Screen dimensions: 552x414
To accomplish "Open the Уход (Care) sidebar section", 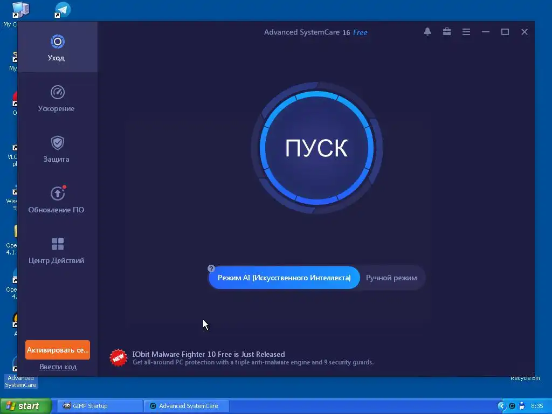I will 57,47.
